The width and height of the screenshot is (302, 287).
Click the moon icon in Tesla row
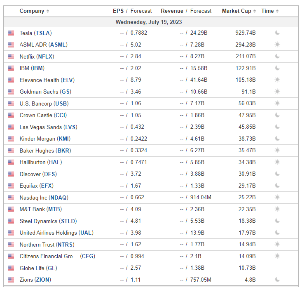pyautogui.click(x=277, y=33)
